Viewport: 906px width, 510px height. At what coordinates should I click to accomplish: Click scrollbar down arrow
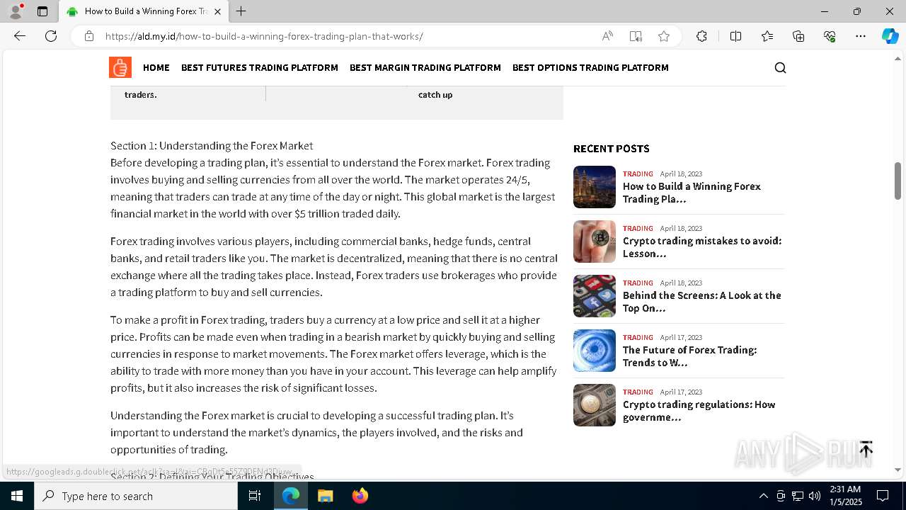click(898, 470)
